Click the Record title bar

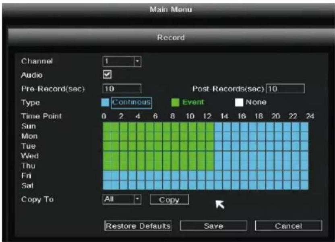[171, 37]
